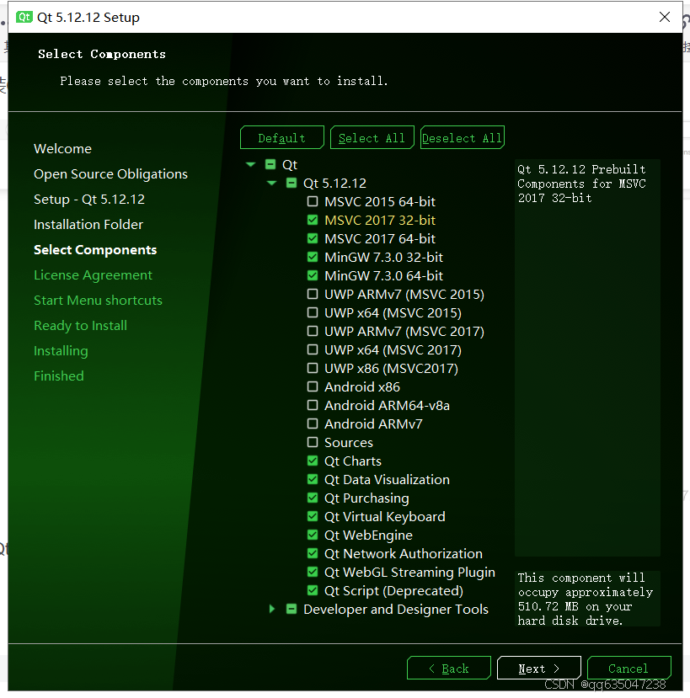This screenshot has height=698, width=690.
Task: Click the component description text panel
Action: pos(587,358)
